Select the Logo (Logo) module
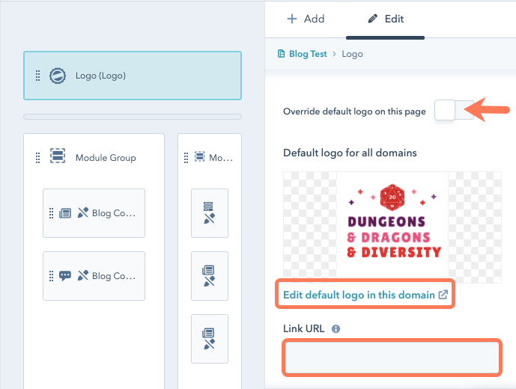The width and height of the screenshot is (516, 389). point(133,76)
